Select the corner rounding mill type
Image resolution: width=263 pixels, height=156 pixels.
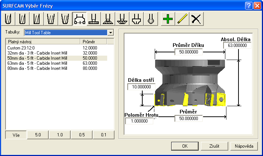click(x=136, y=19)
